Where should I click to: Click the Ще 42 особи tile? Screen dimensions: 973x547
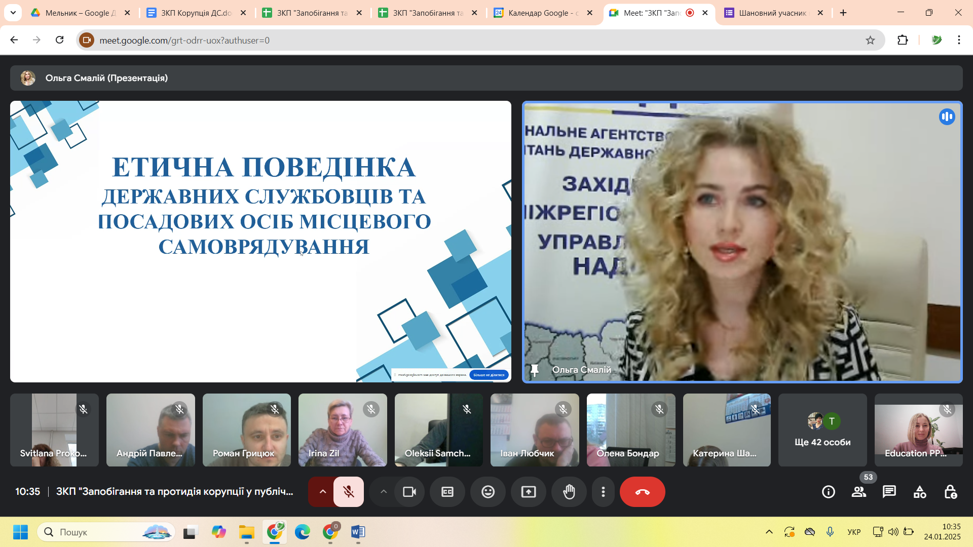(x=822, y=430)
